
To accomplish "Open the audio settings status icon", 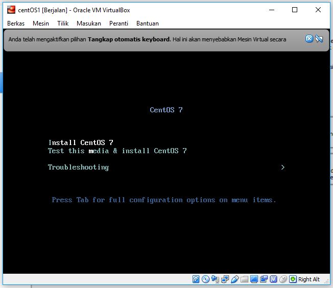I will click(x=215, y=279).
